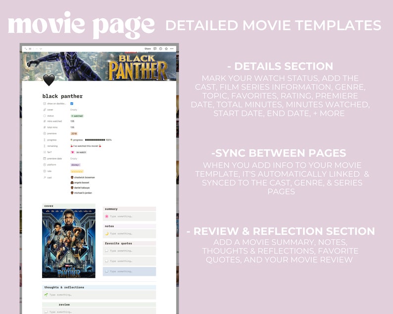Open the comments icon next to Share

click(x=155, y=49)
